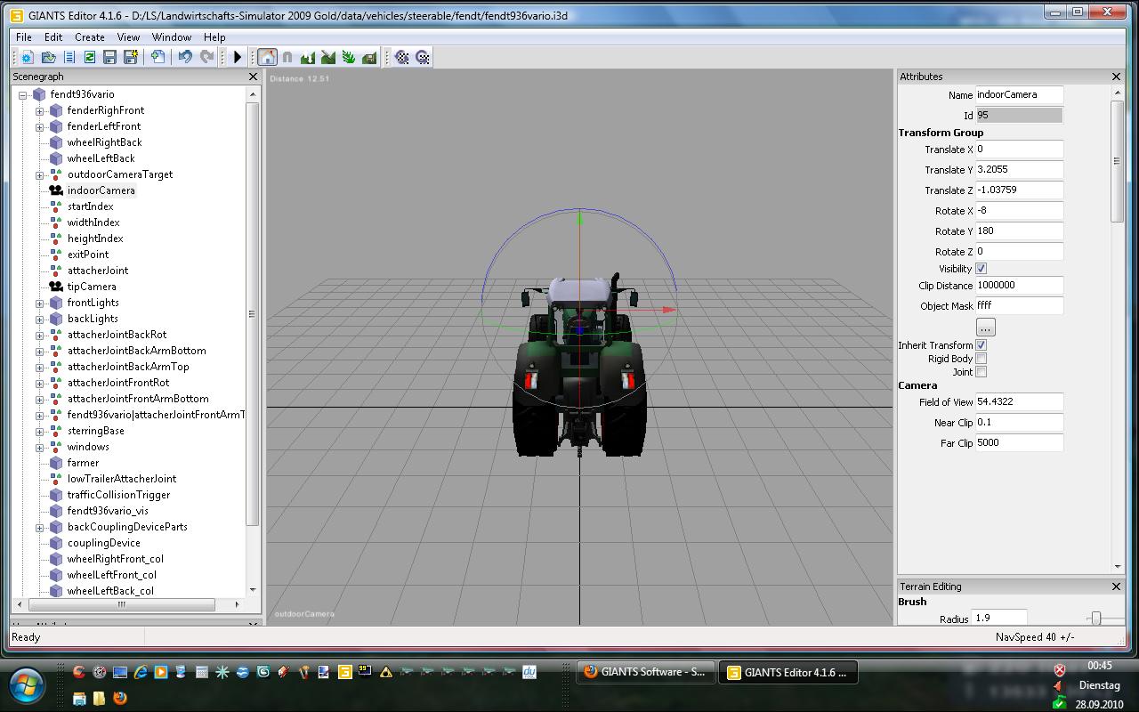
Task: Click the Field of View input field
Action: coord(1019,402)
